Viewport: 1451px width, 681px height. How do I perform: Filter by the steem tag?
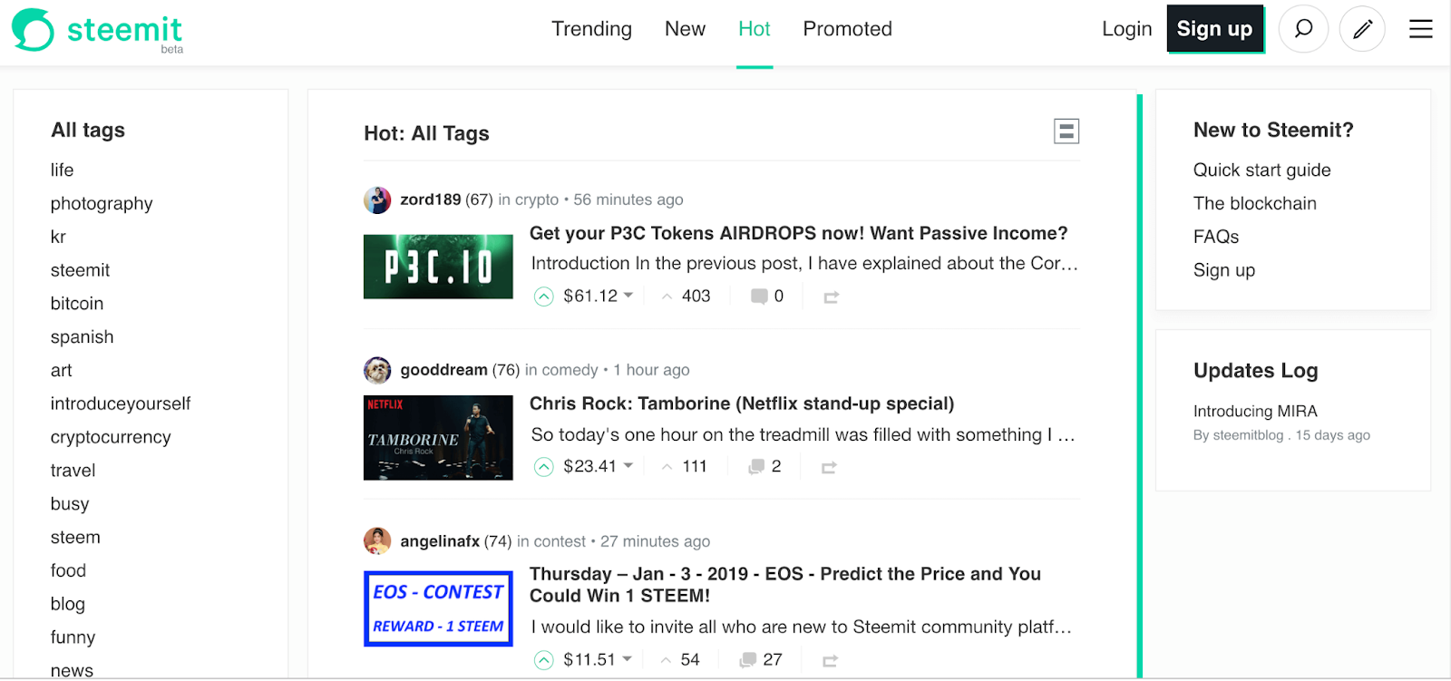click(75, 538)
